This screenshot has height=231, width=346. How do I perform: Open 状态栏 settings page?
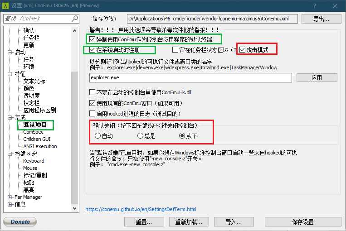[31, 103]
